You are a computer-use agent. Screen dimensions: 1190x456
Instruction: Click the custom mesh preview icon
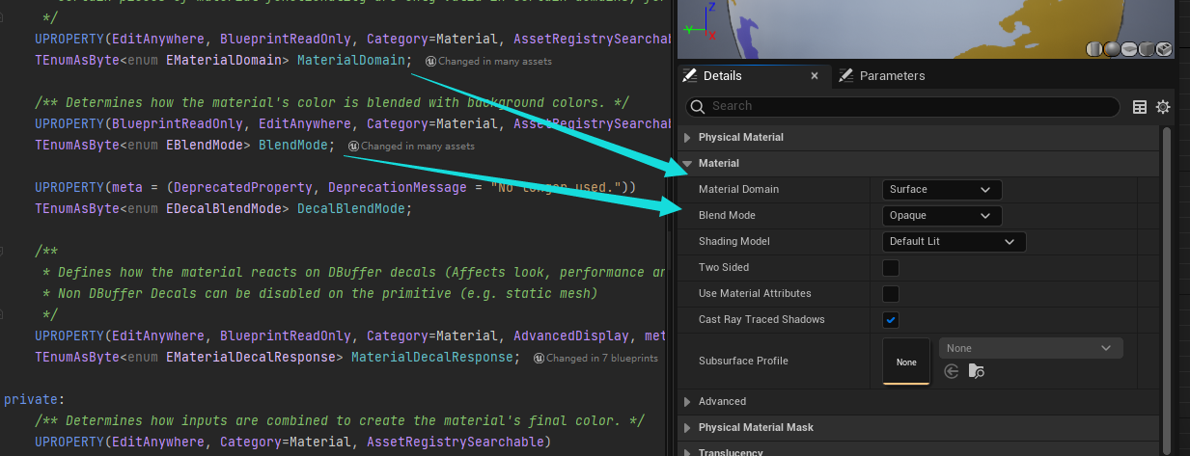[x=1163, y=49]
